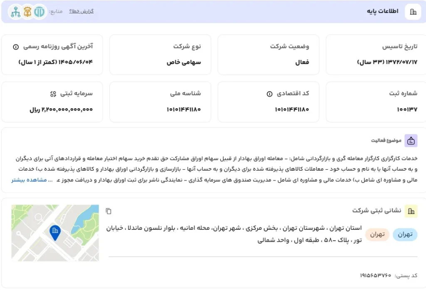
Task: Open the golden emblem source logo
Action: click(x=27, y=12)
